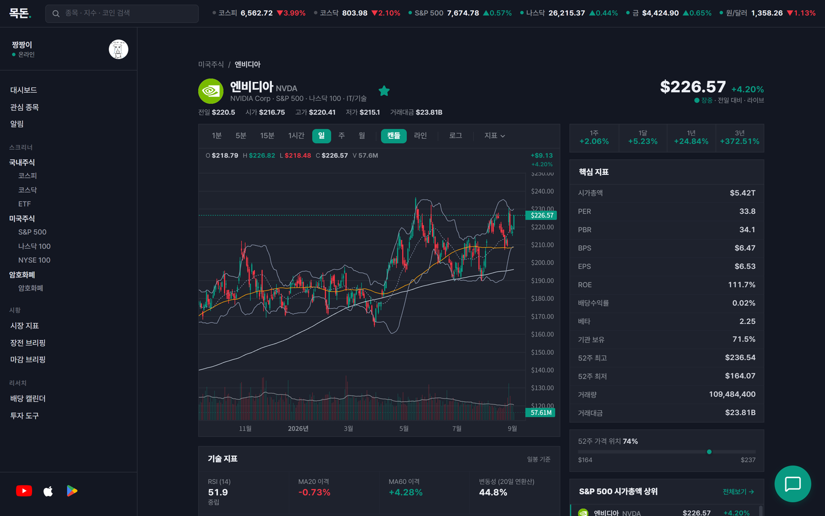This screenshot has height=516, width=825.
Task: Click the 52주 가격 위치 slider marker
Action: point(709,452)
